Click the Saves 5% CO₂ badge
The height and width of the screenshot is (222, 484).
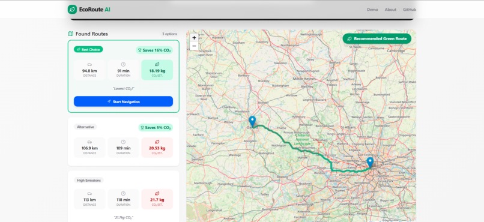[x=156, y=127]
